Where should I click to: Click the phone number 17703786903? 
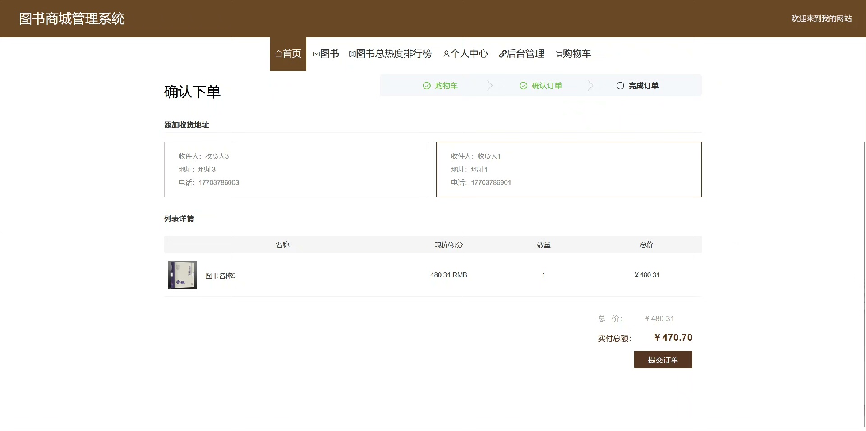click(x=219, y=183)
